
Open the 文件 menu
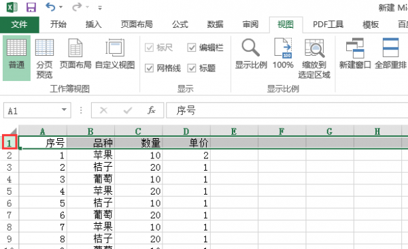19,24
